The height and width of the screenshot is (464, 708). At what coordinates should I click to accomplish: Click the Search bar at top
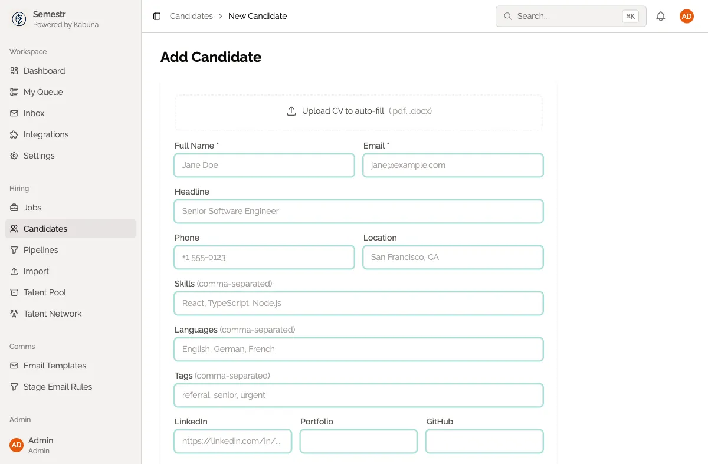click(x=570, y=16)
